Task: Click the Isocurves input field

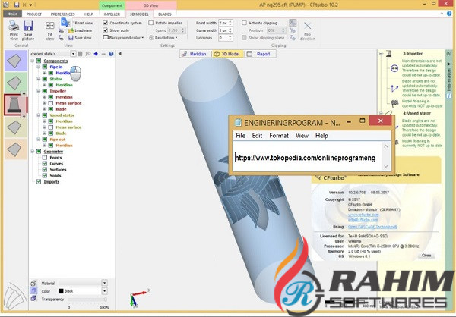Action: click(x=223, y=38)
